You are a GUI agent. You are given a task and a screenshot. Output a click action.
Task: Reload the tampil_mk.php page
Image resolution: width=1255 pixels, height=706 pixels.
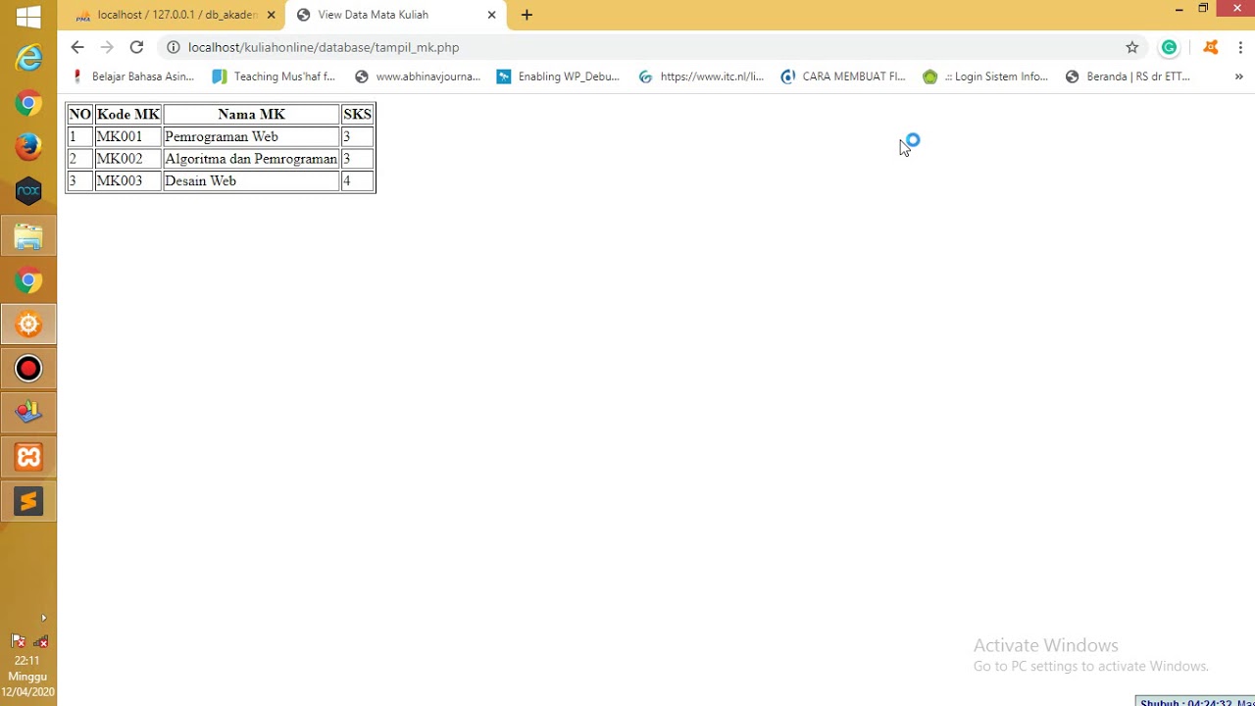(136, 47)
